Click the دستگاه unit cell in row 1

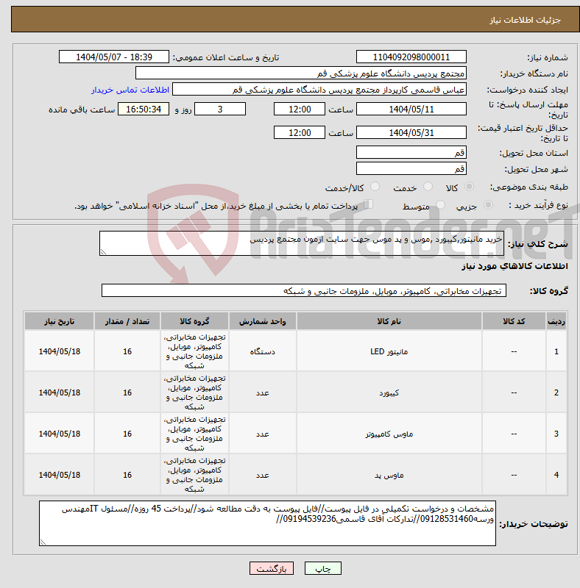point(263,351)
